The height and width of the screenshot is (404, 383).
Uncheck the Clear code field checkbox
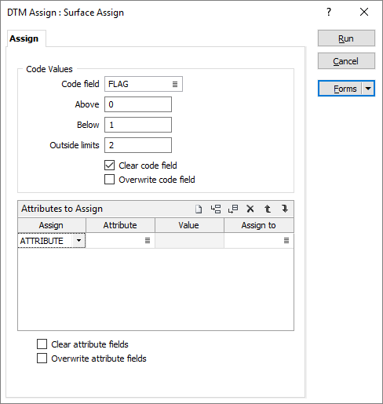pyautogui.click(x=109, y=166)
